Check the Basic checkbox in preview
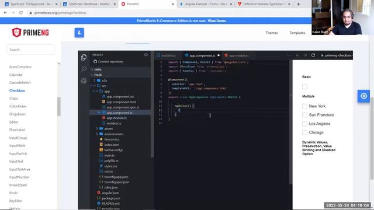This screenshot has width=374, height=210. 304,87
